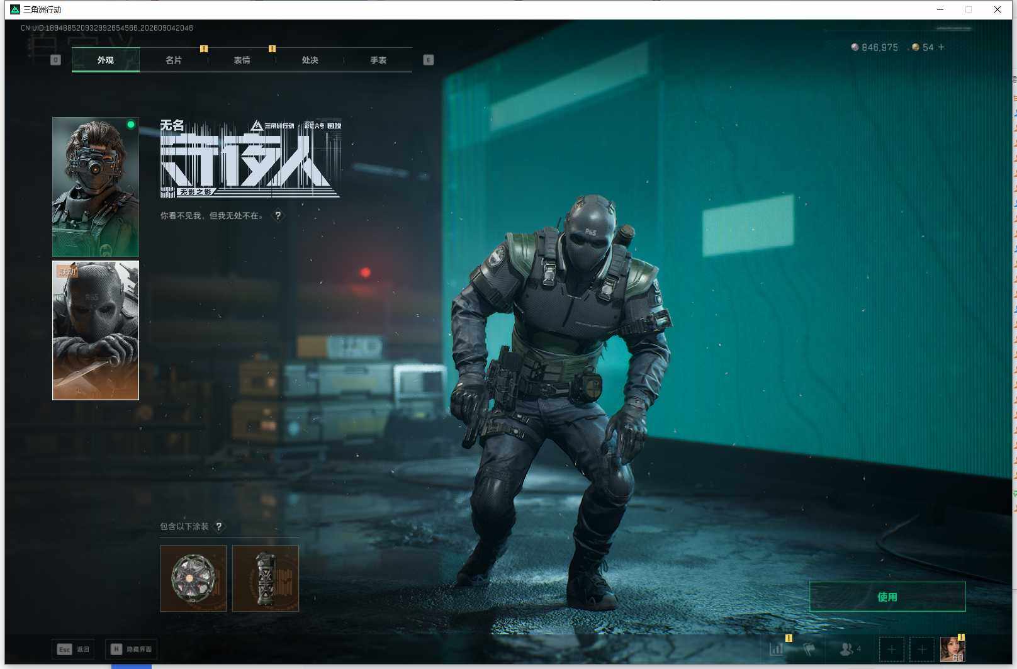Image resolution: width=1017 pixels, height=669 pixels.
Task: Click the plus to add gold currency
Action: click(941, 47)
